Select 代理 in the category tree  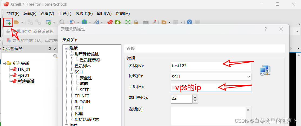click(79, 114)
